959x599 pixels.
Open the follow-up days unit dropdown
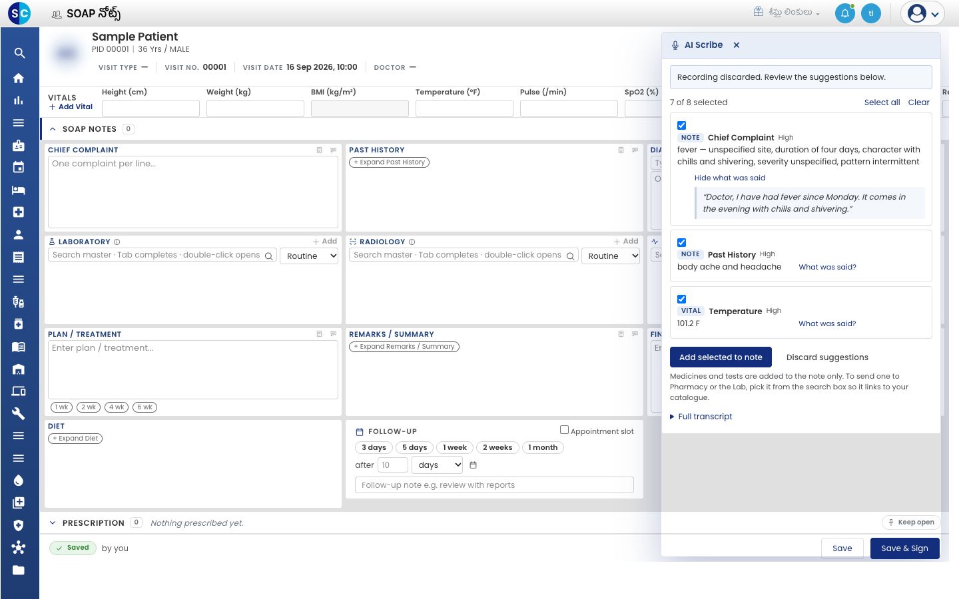click(x=438, y=465)
